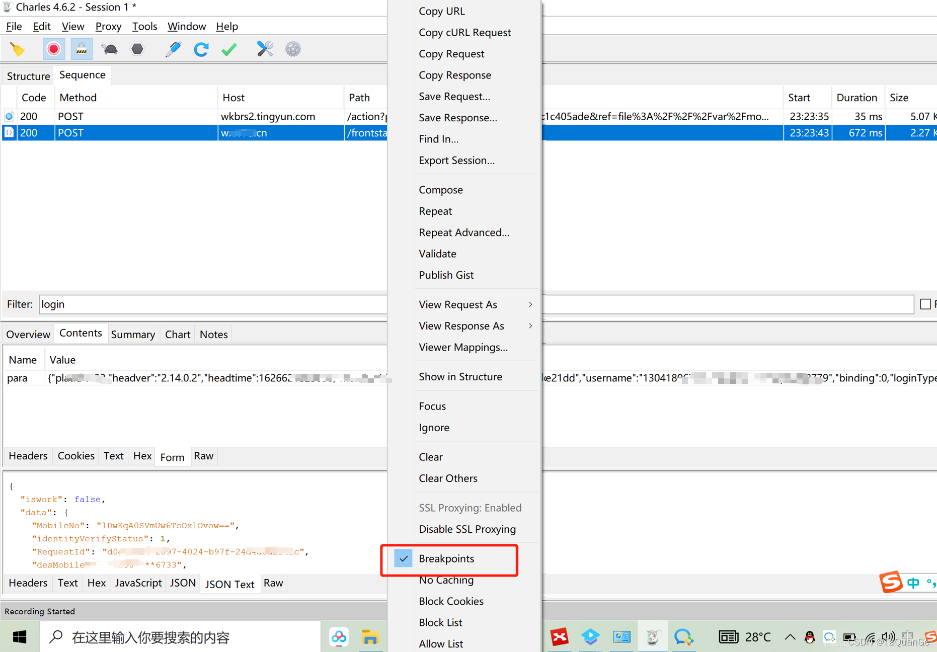Click the Windows taskbar search box

tap(180, 637)
